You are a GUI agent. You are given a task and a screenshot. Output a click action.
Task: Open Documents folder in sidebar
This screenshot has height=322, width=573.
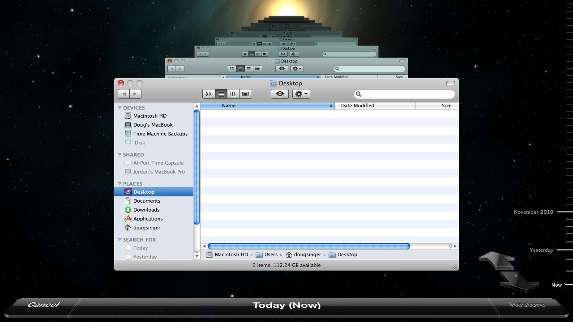pos(146,201)
